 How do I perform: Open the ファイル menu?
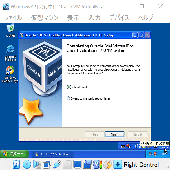[13, 18]
